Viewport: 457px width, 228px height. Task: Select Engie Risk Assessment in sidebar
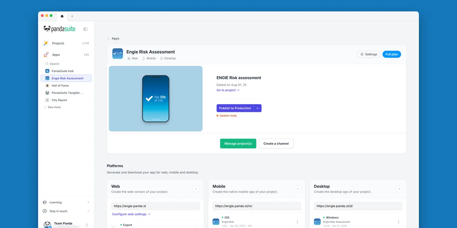66,78
